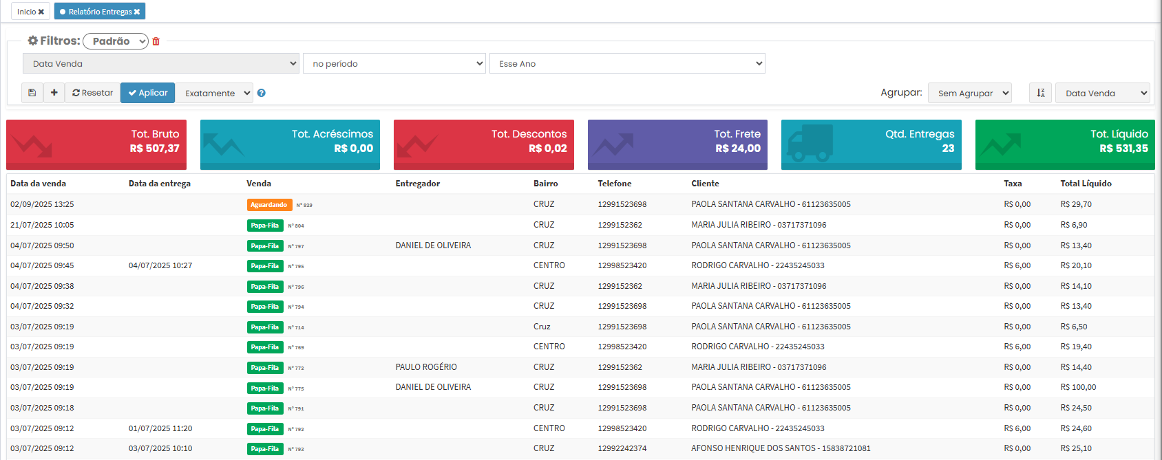Switch to the Inicio tab
The width and height of the screenshot is (1162, 460).
tap(26, 12)
